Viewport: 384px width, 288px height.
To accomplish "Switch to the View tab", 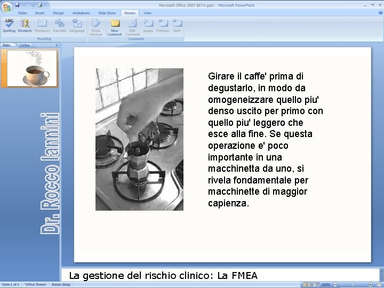I will 147,13.
